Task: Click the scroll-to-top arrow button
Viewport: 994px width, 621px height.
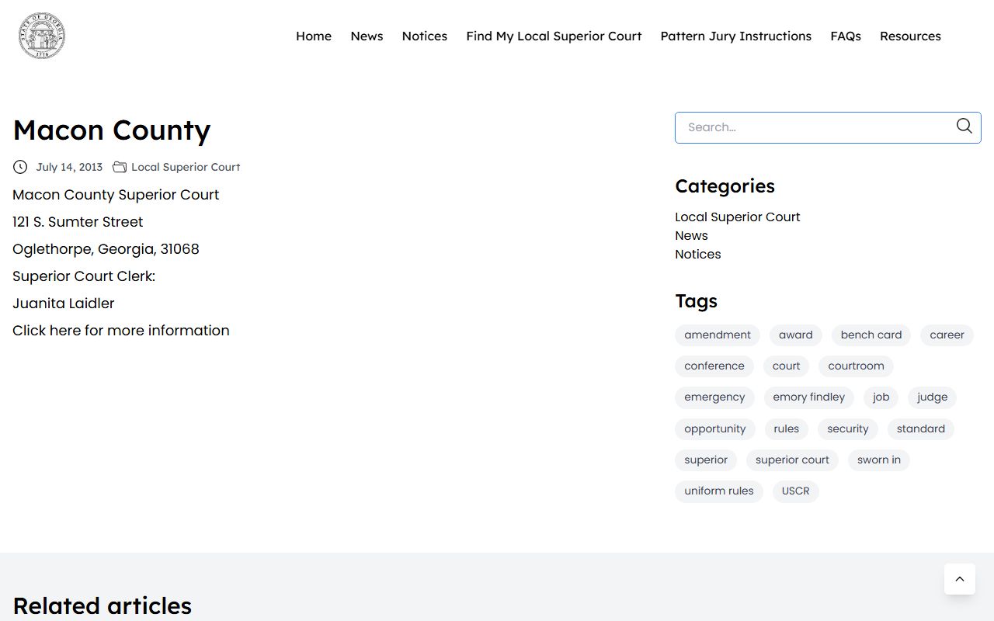Action: (960, 579)
